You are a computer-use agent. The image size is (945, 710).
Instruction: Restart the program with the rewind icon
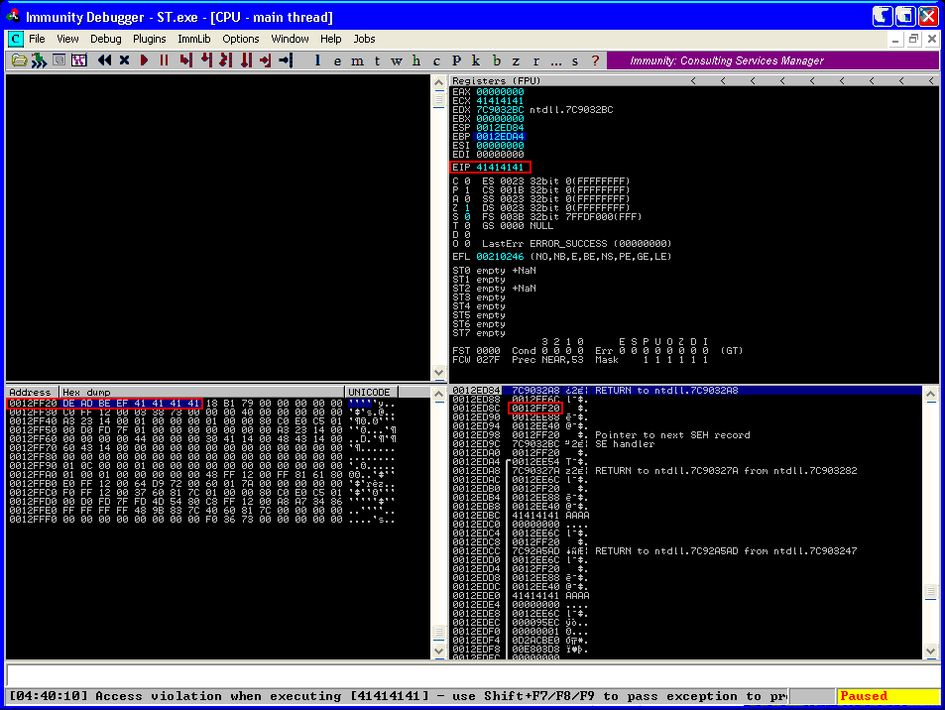104,60
